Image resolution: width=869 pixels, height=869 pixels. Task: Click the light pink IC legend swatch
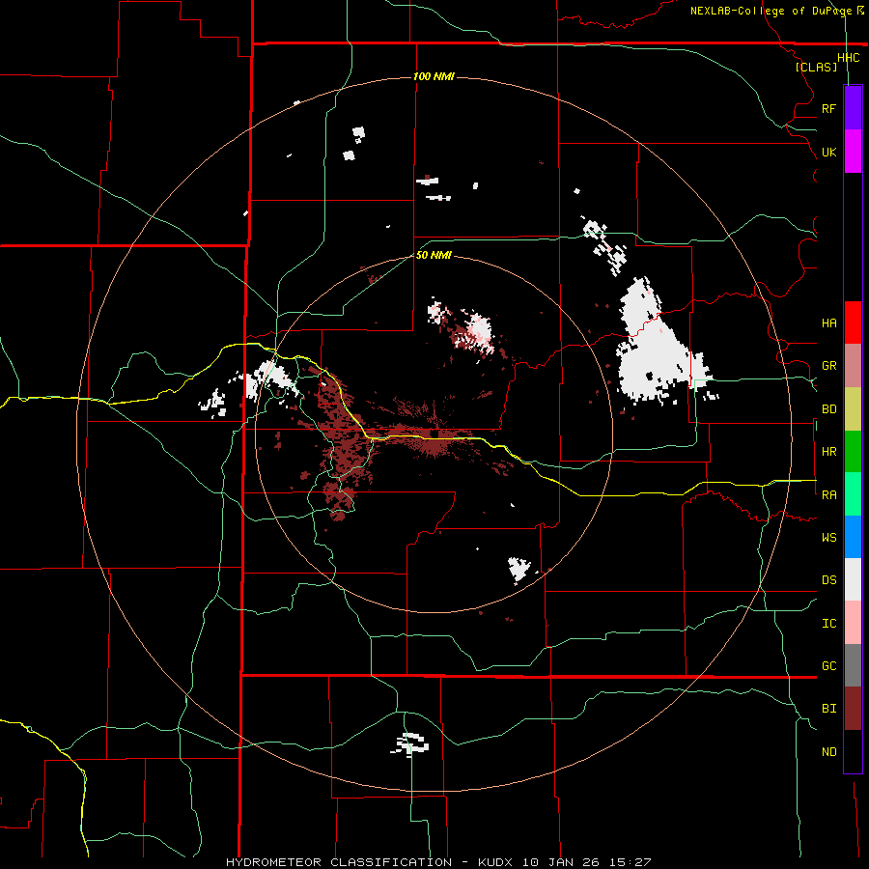(x=853, y=623)
